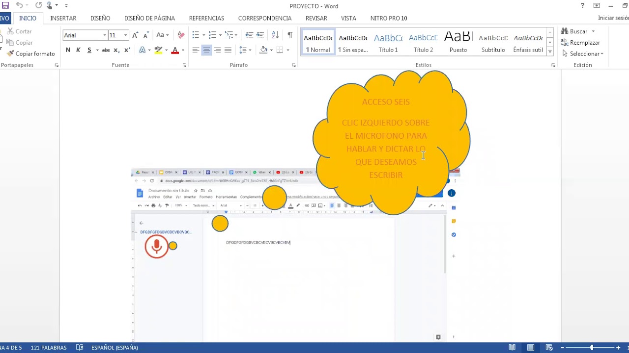Toggle subscript formatting
This screenshot has height=353, width=629.
(116, 50)
